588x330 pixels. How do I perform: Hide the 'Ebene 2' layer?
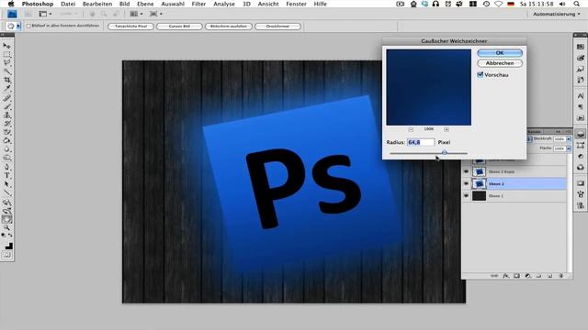pyautogui.click(x=466, y=183)
